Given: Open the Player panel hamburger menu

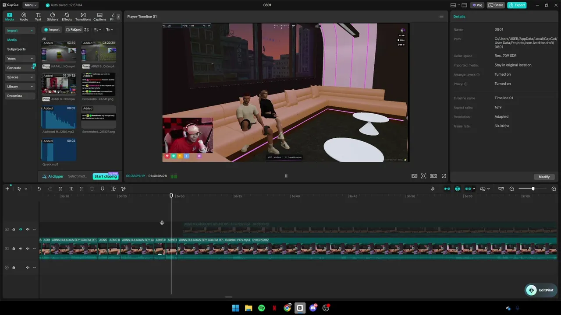Looking at the screenshot, I should [x=441, y=17].
